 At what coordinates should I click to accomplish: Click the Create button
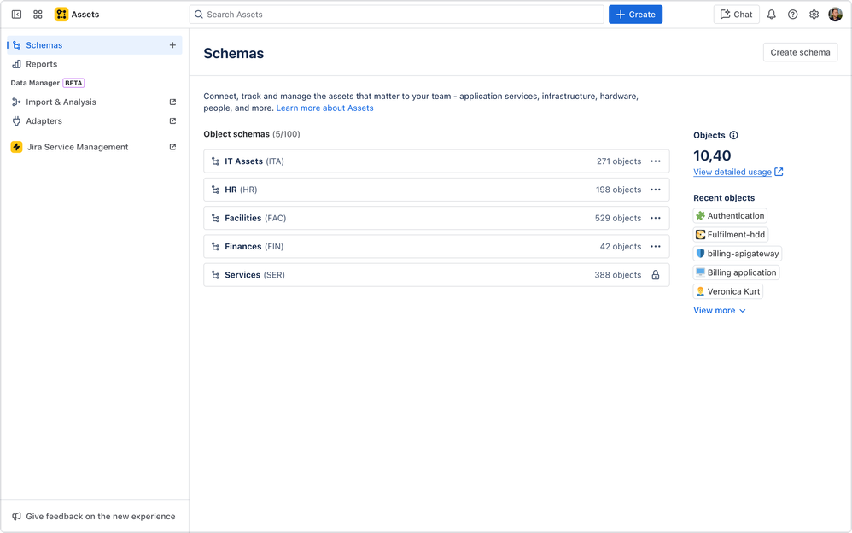[x=635, y=15]
